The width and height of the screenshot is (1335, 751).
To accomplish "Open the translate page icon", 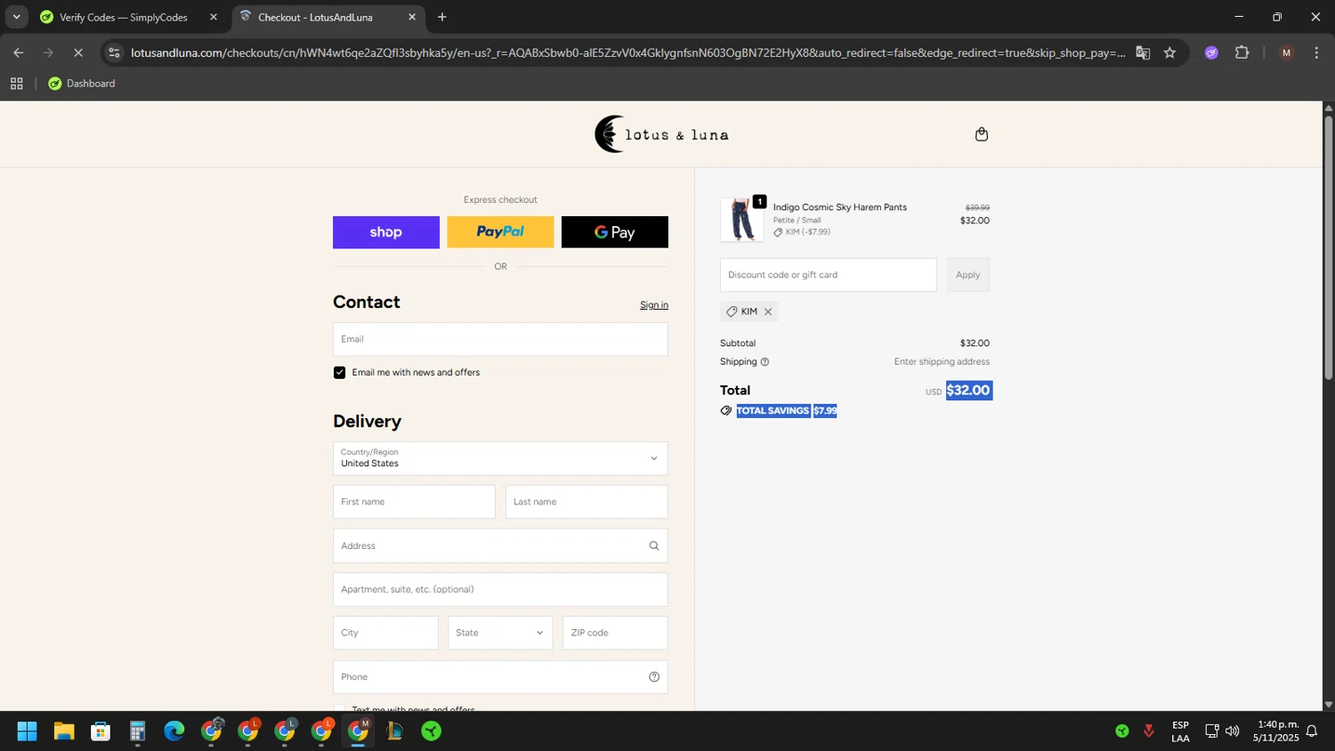I will (x=1143, y=52).
